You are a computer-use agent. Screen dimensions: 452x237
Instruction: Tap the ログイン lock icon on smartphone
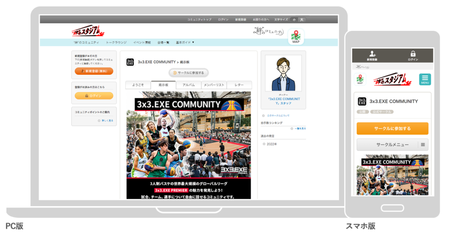pyautogui.click(x=413, y=55)
